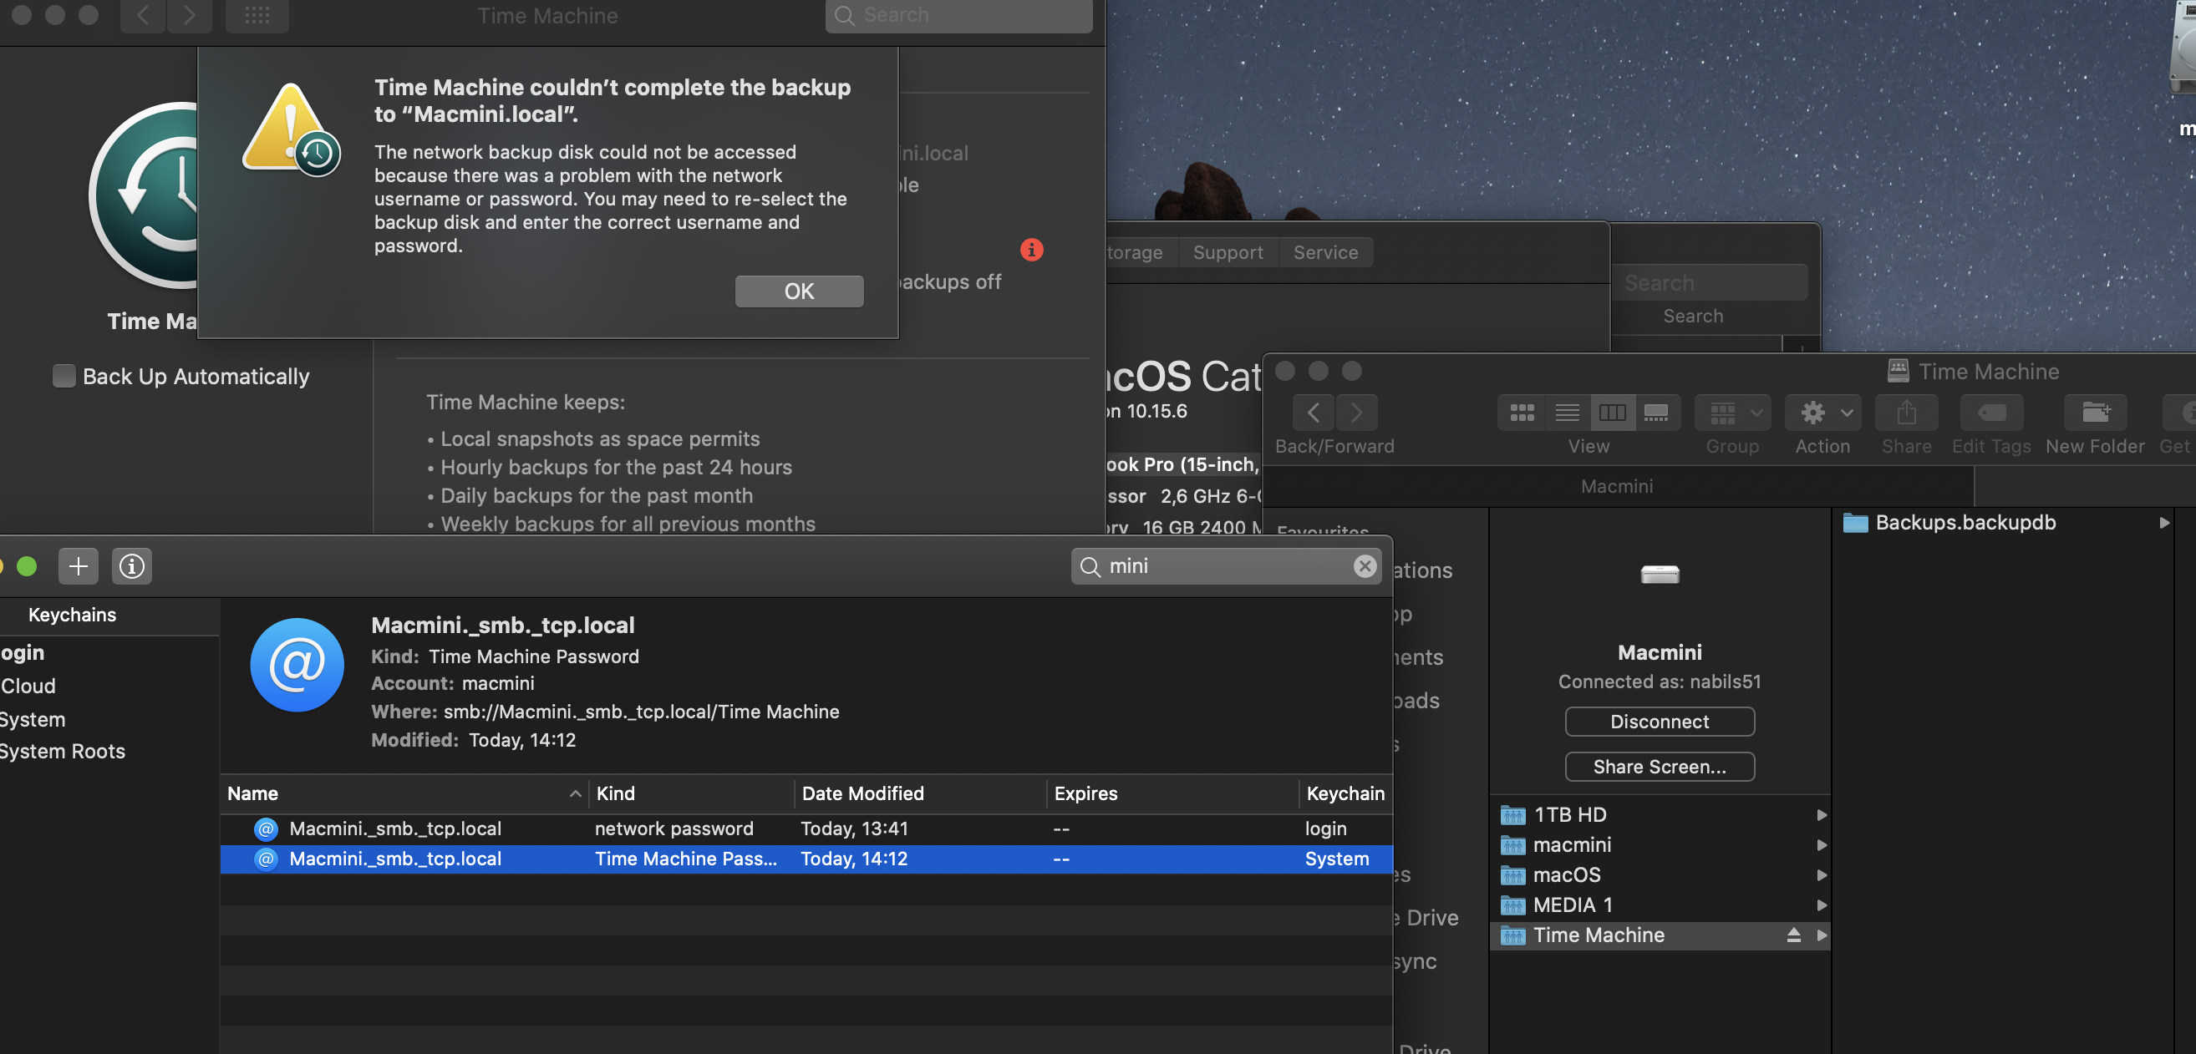Eject the Time Machine share

[1792, 935]
